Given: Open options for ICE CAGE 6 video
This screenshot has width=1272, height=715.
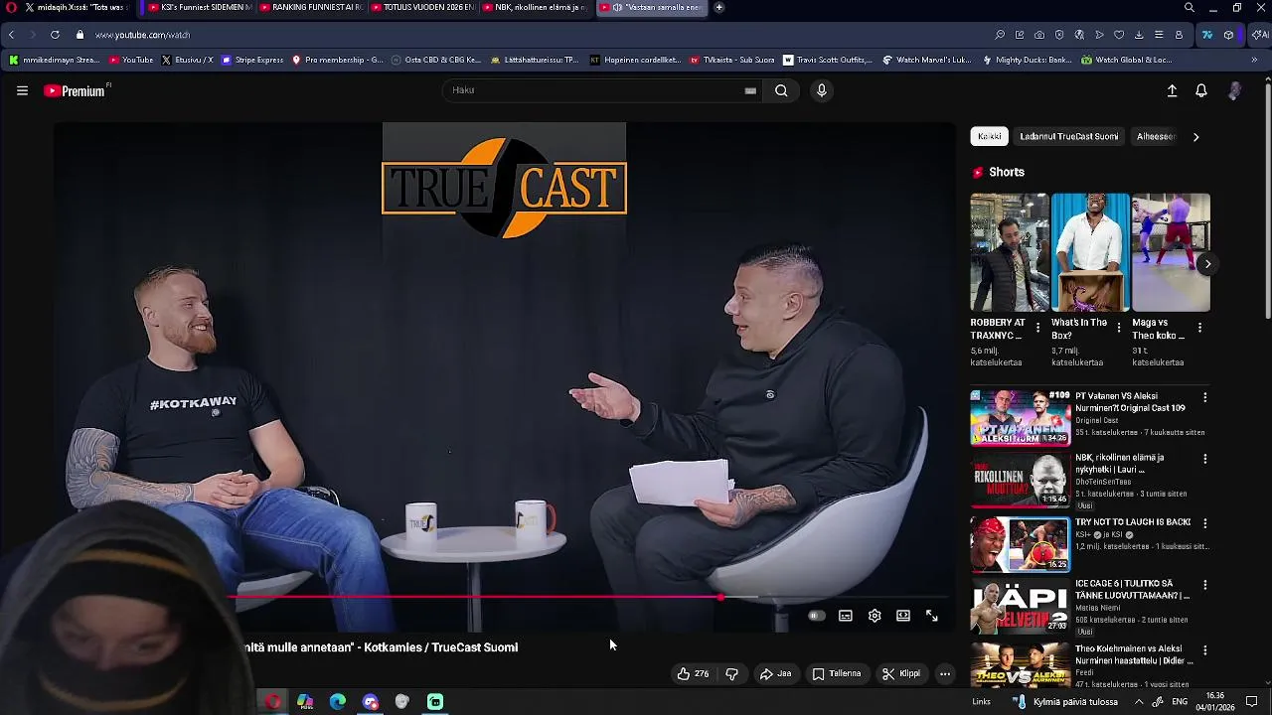Looking at the screenshot, I should pos(1204,586).
